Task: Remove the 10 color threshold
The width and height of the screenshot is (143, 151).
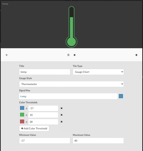Action: click(61, 115)
